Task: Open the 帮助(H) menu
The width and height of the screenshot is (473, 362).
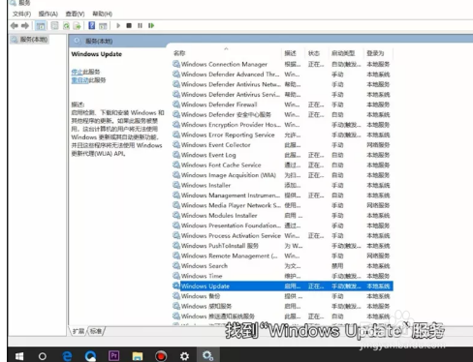Action: pos(103,14)
